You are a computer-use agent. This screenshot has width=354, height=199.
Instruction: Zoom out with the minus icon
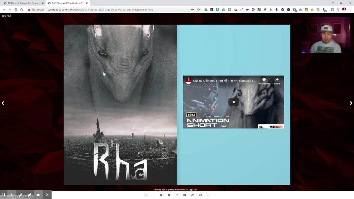click(x=154, y=195)
